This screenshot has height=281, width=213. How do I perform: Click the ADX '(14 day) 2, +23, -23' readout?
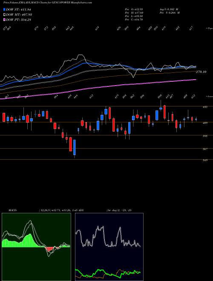pyautogui.click(x=119, y=210)
